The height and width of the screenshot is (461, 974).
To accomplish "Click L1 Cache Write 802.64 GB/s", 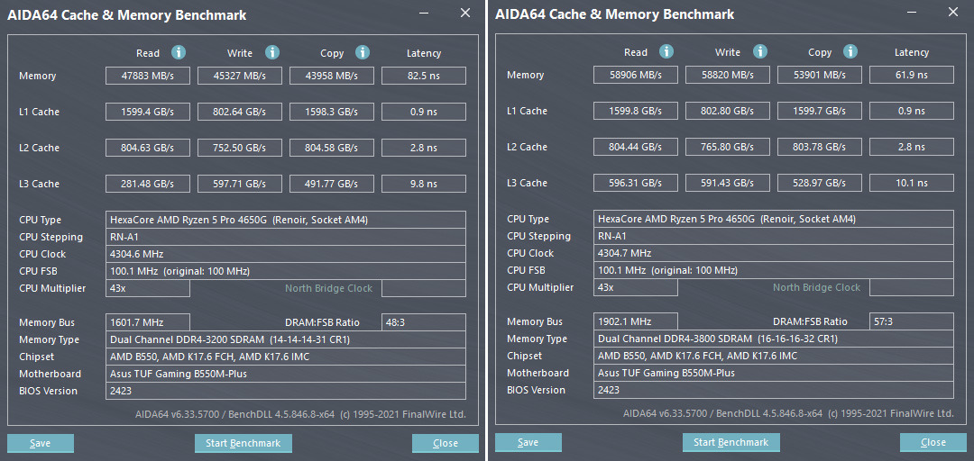I will point(240,112).
